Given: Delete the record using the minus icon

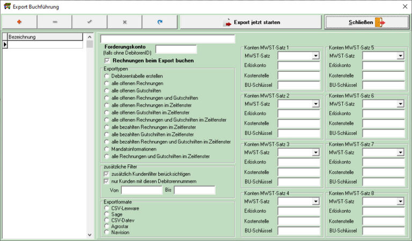Looking at the screenshot, I should click(55, 22).
